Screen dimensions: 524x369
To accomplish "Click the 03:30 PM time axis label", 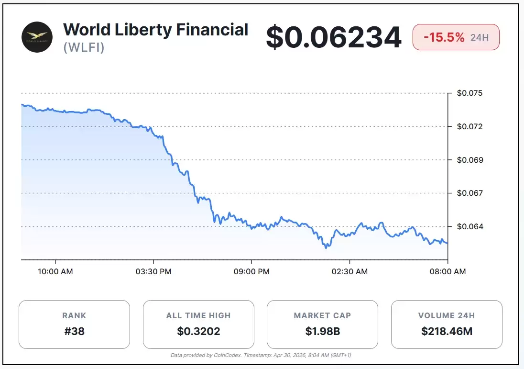I will click(153, 271).
